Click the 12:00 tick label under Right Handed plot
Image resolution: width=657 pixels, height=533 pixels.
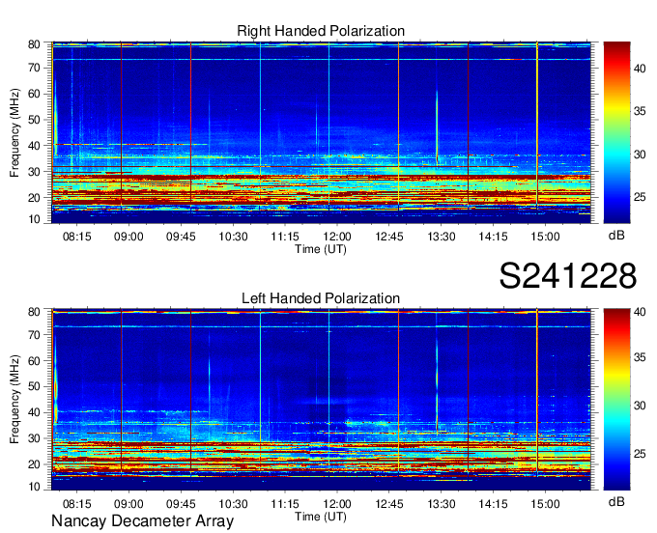337,237
